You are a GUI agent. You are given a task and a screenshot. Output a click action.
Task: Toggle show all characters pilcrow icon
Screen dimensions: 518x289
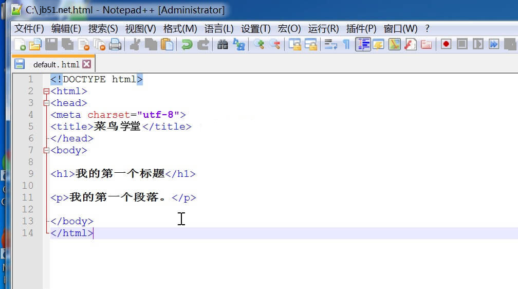pyautogui.click(x=346, y=45)
